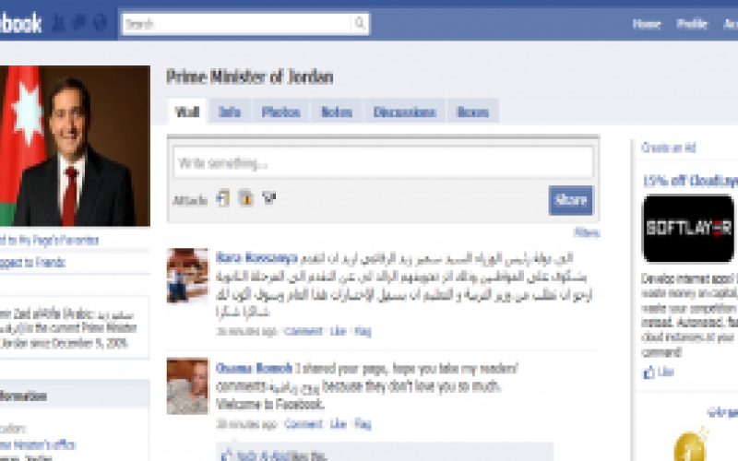Attach a photo using the first attach icon

coord(223,198)
